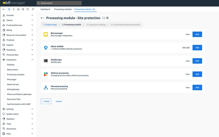Screen dimensions: 219x137
Task: Click the Without processing colored squares icon
Action: coord(46,74)
